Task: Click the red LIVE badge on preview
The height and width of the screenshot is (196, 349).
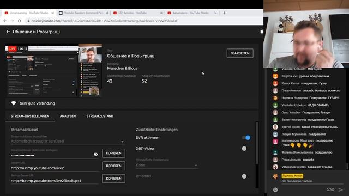Action: click(x=12, y=48)
